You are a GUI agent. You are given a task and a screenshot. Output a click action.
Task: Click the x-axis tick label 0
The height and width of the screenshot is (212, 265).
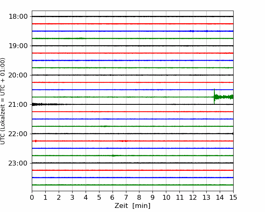tap(32, 197)
